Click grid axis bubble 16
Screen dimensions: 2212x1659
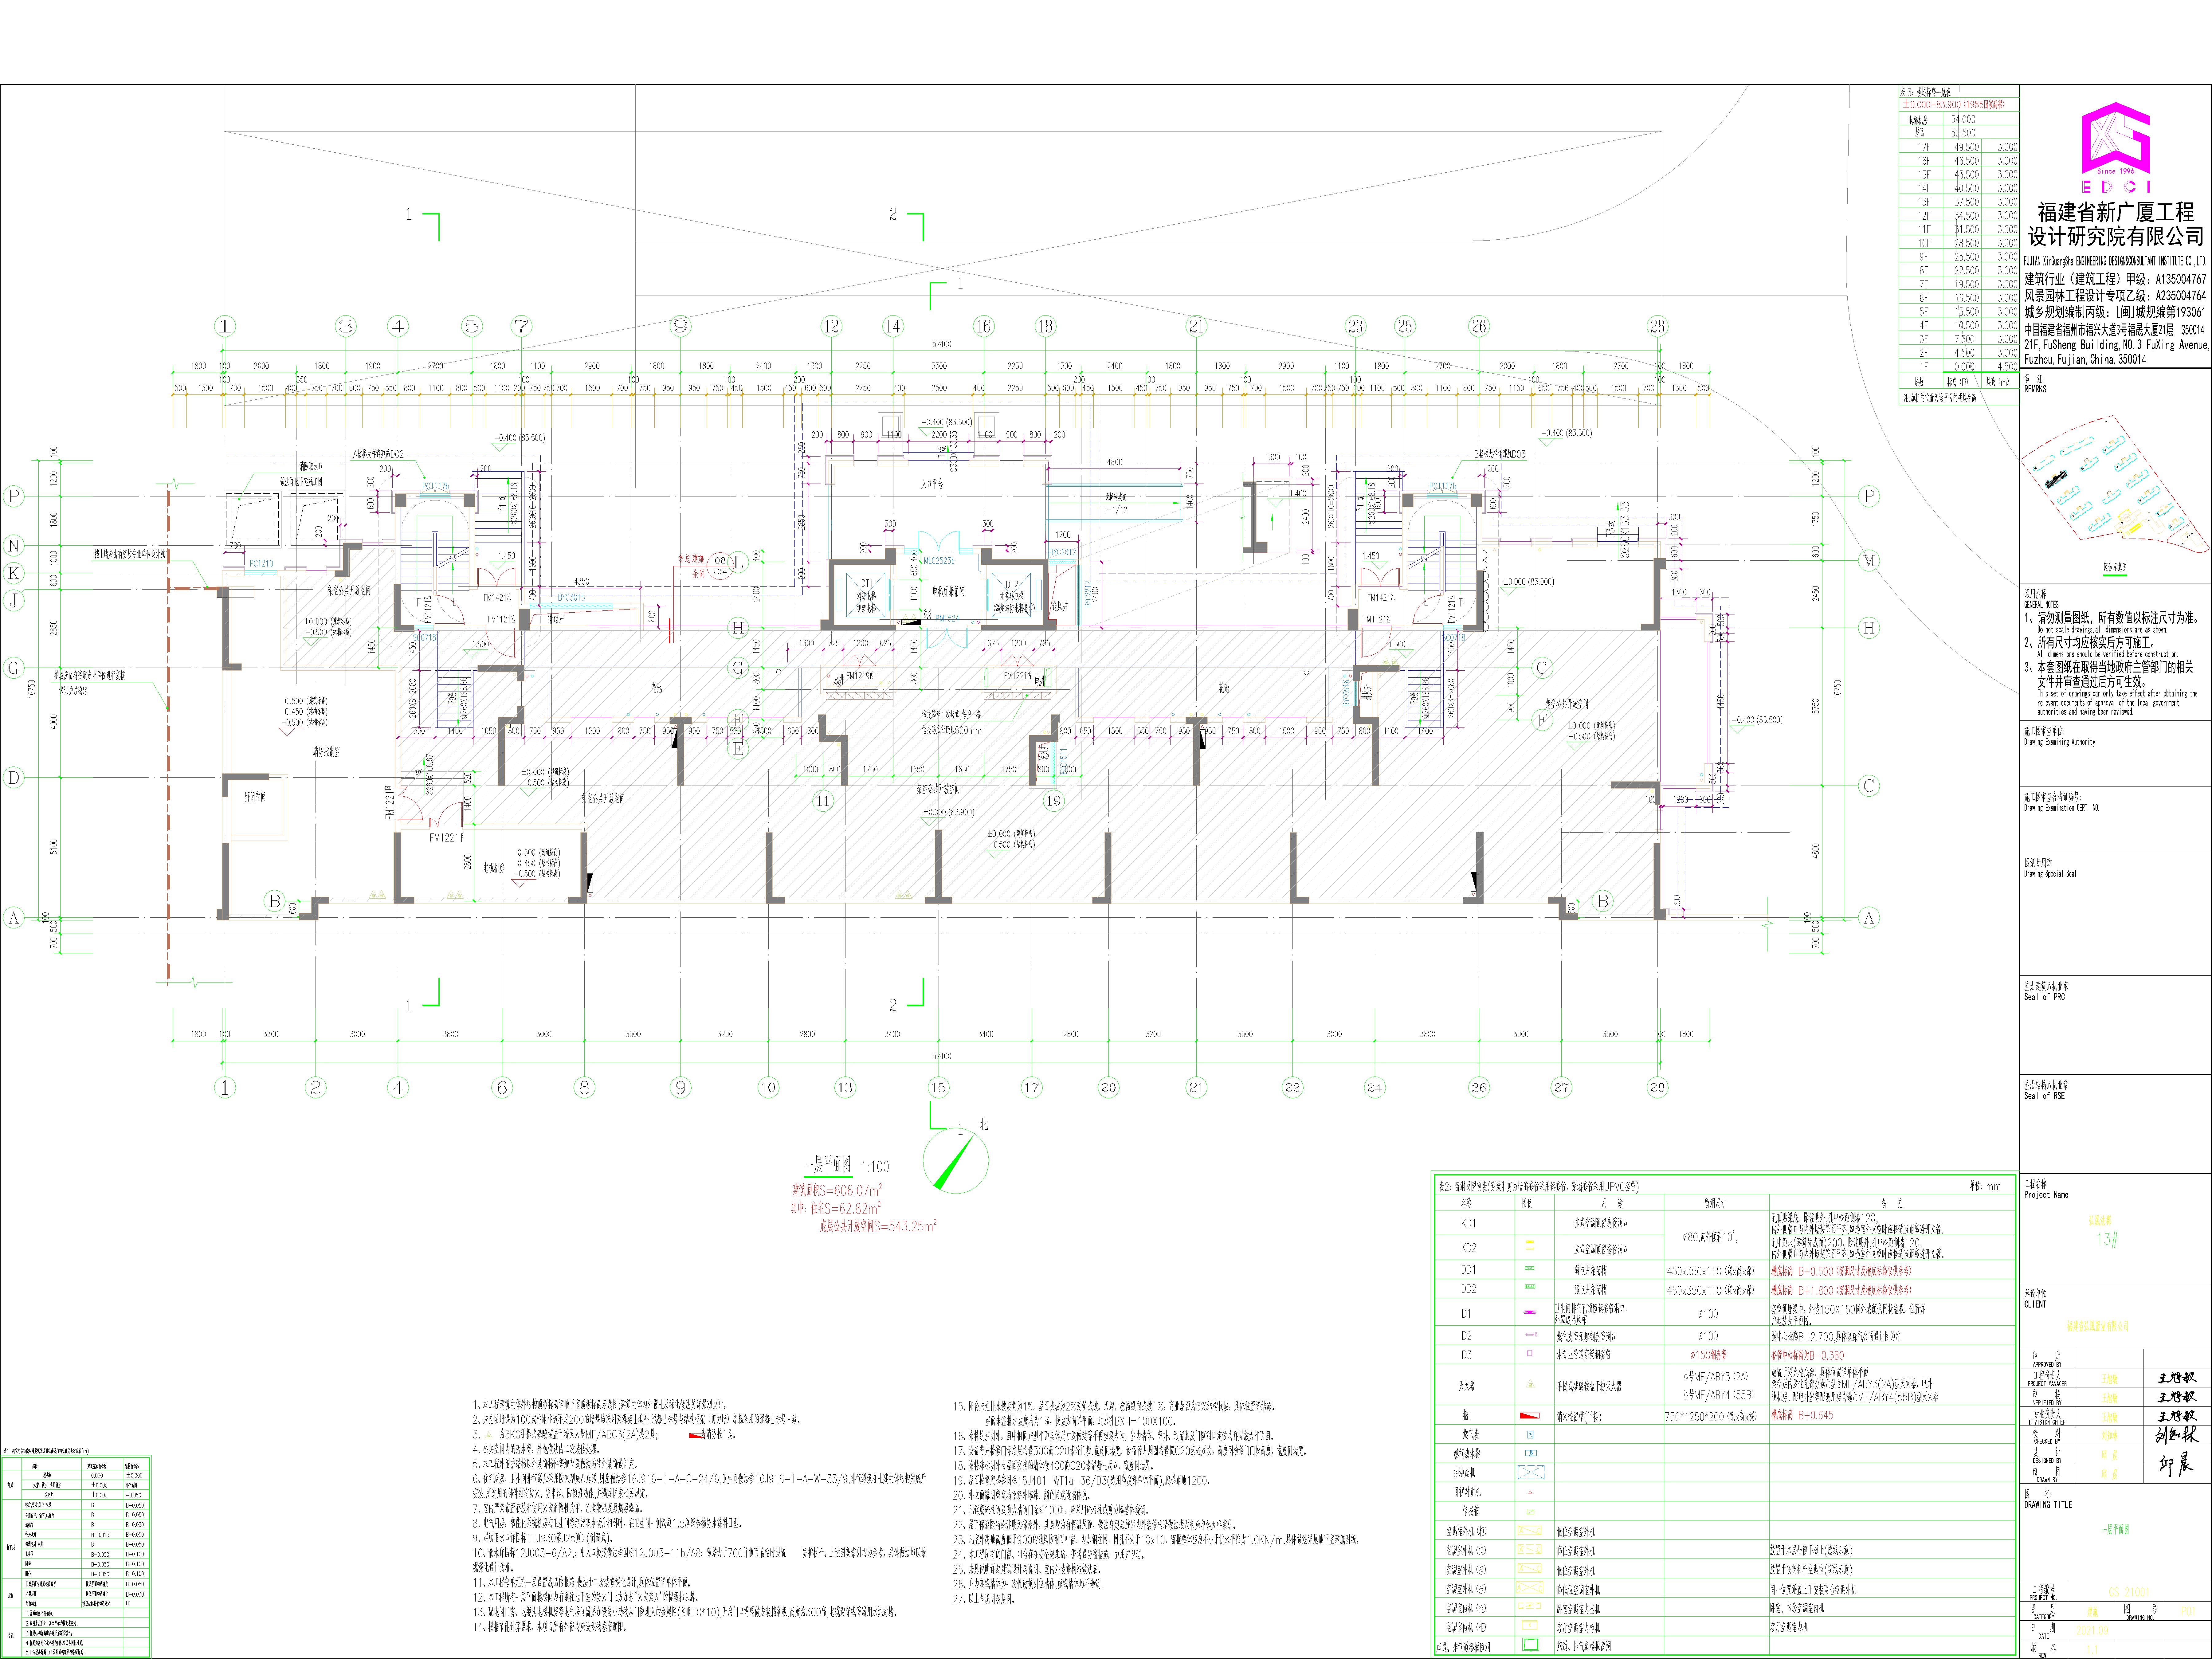(984, 326)
